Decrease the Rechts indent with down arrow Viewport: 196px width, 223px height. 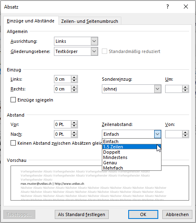(x=74, y=91)
